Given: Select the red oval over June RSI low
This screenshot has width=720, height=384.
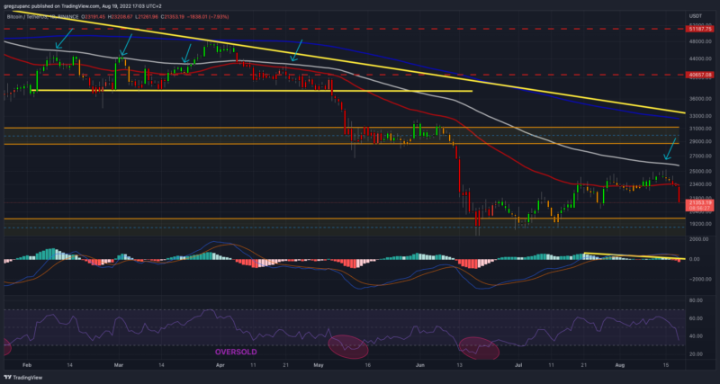Looking at the screenshot, I should click(478, 344).
